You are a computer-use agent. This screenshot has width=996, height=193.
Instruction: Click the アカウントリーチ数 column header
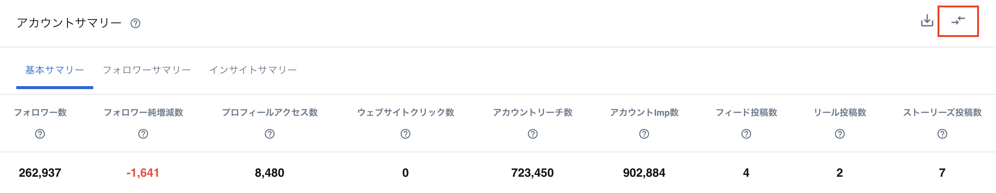(x=532, y=112)
